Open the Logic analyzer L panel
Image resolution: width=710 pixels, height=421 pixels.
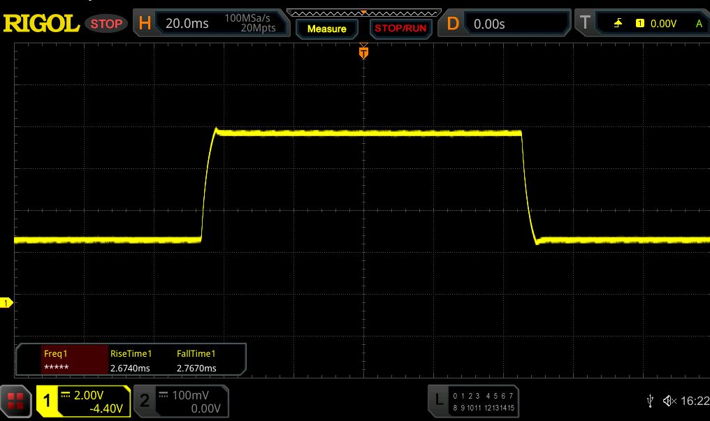coord(439,400)
